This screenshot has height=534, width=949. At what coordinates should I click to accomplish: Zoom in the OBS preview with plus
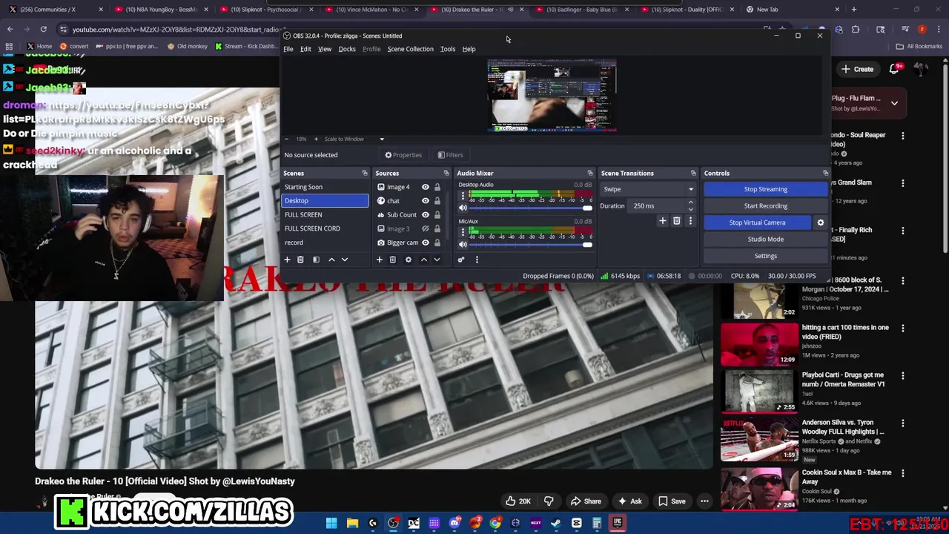[x=316, y=139]
